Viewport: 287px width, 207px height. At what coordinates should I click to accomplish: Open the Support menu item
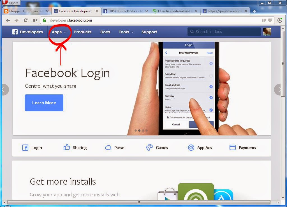point(149,32)
